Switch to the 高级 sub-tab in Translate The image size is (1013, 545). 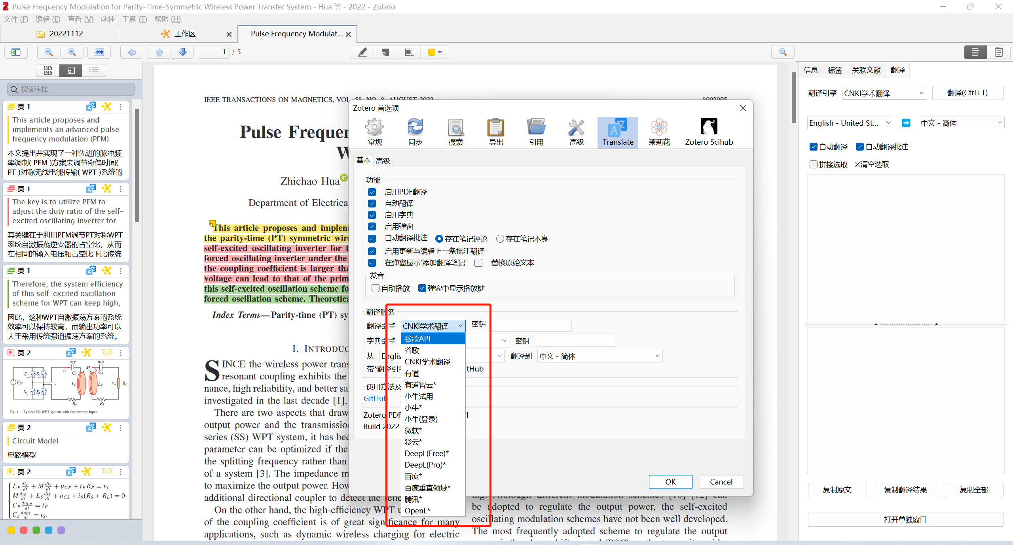tap(383, 161)
